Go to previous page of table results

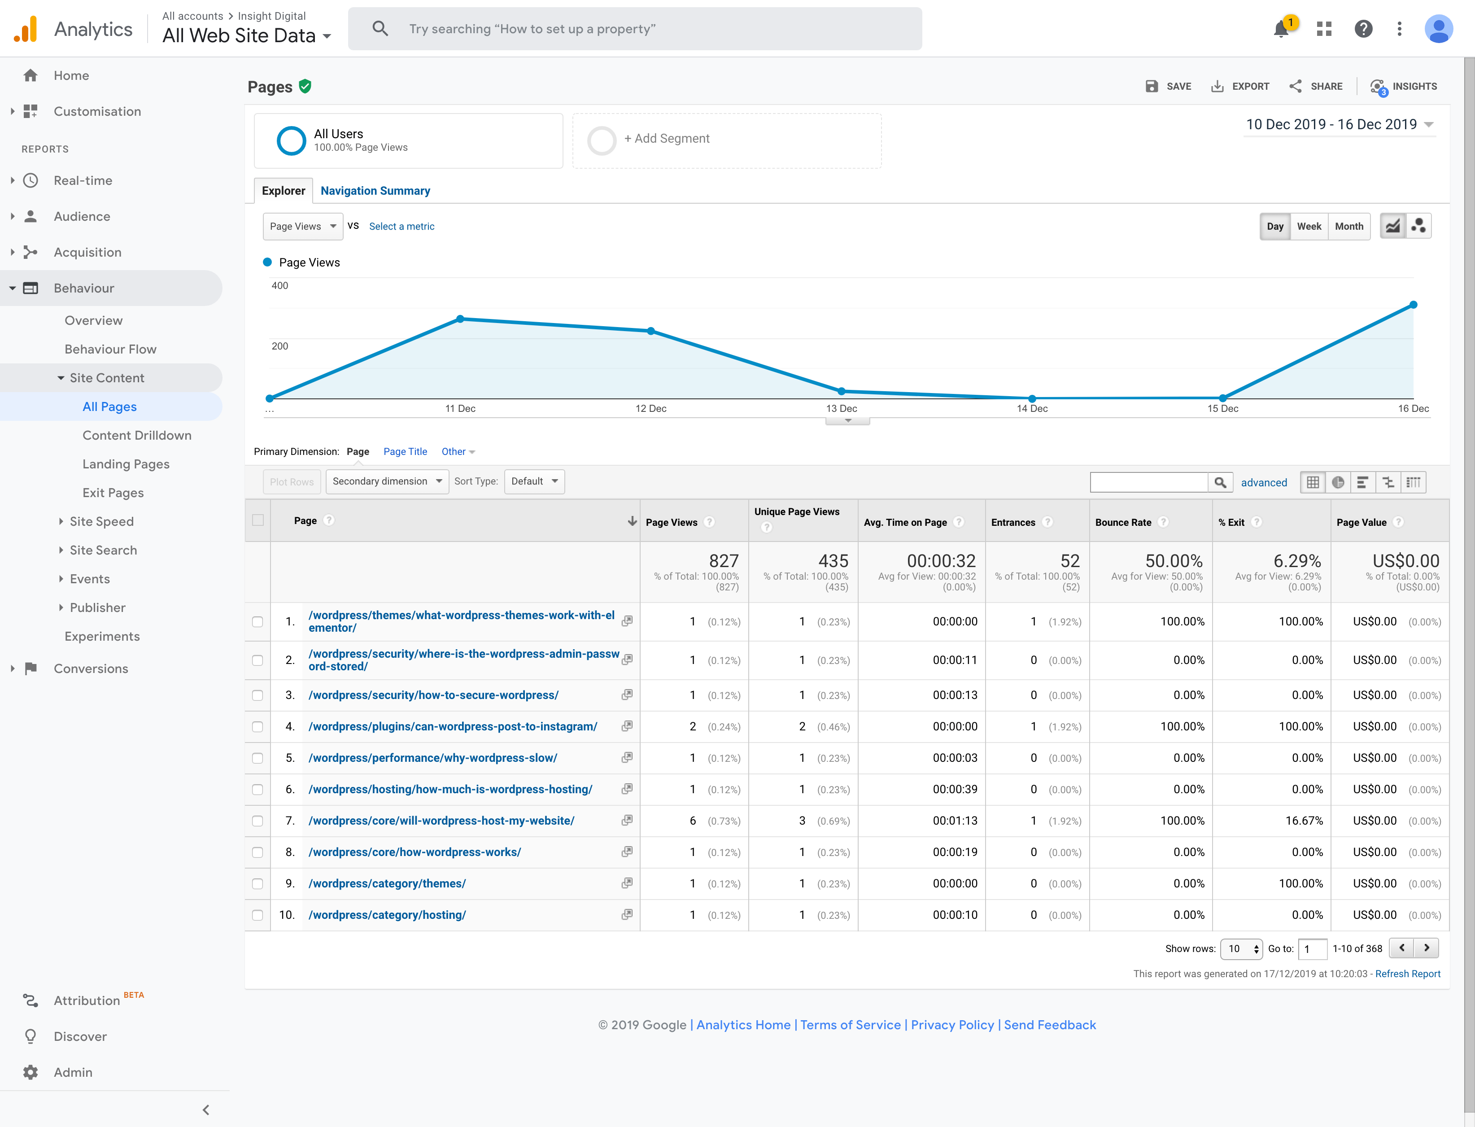point(1402,948)
